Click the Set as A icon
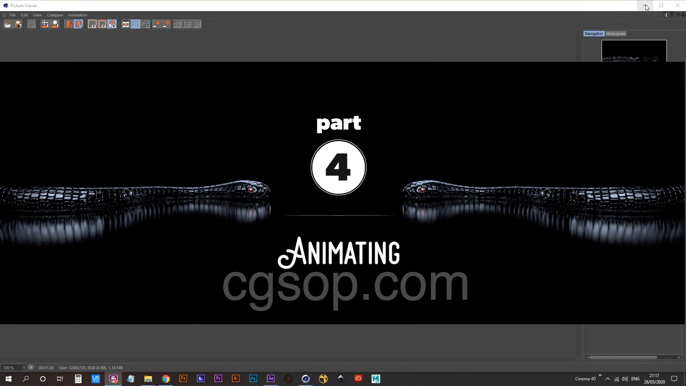Viewport: 686px width, 386px height. tap(156, 24)
